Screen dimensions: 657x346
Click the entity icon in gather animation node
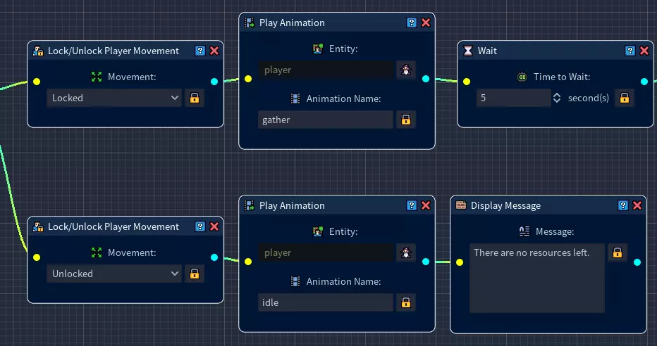coord(318,49)
